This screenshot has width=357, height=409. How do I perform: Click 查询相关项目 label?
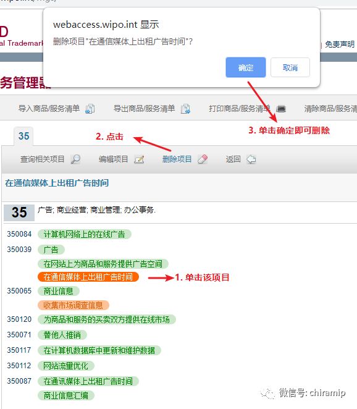pos(42,159)
